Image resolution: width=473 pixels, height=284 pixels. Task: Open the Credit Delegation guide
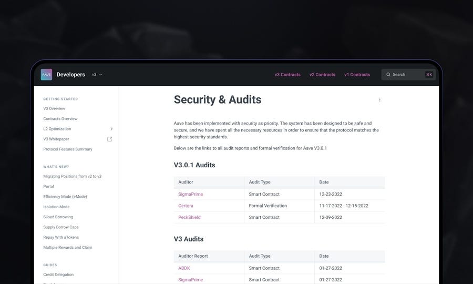[58, 275]
